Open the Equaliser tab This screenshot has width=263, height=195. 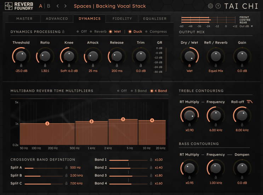click(155, 18)
